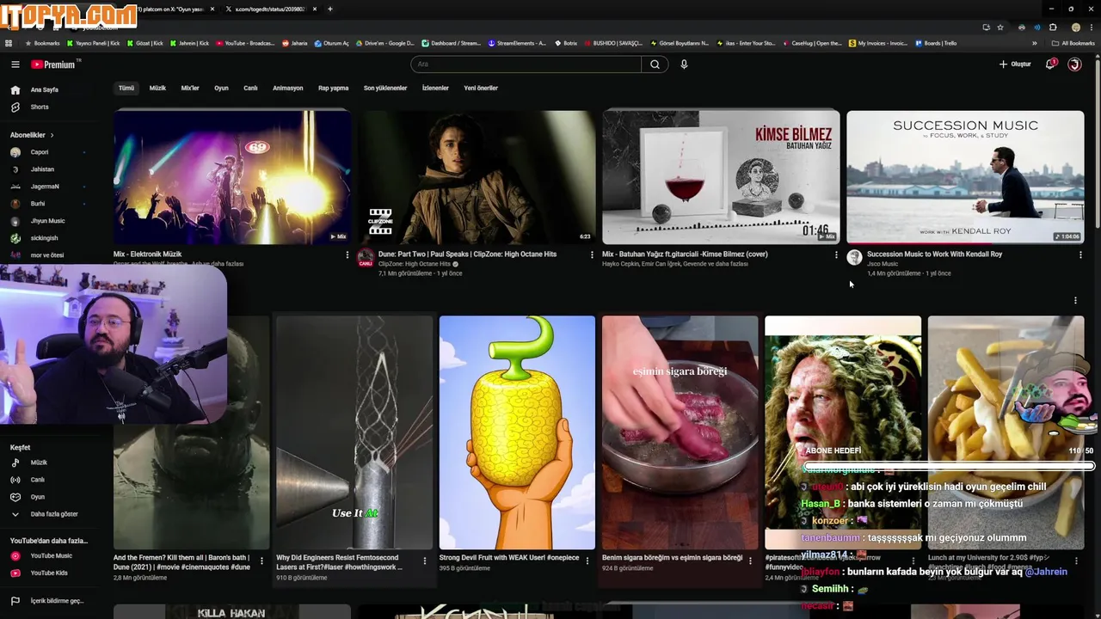Expand the Abonelikler chevron
1101x619 pixels.
[52, 135]
